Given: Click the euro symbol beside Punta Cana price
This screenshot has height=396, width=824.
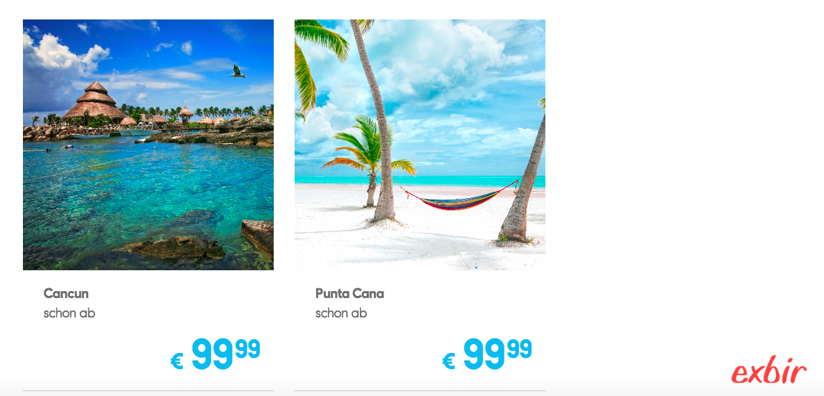Looking at the screenshot, I should [x=449, y=361].
